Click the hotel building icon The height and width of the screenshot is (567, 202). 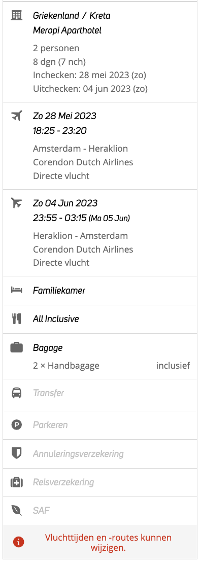click(17, 15)
